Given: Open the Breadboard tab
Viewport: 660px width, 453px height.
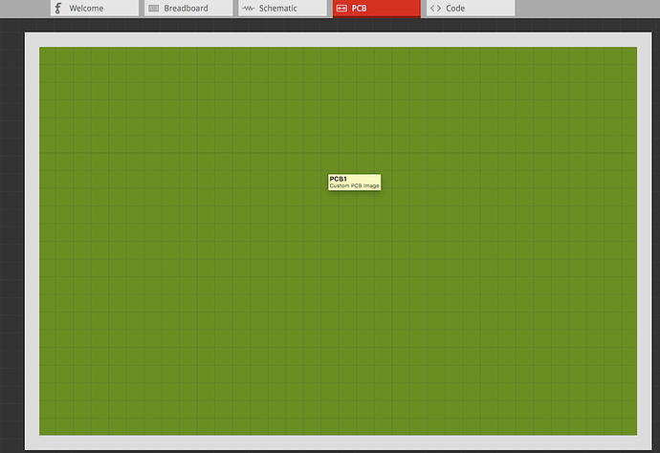Looking at the screenshot, I should 188,8.
